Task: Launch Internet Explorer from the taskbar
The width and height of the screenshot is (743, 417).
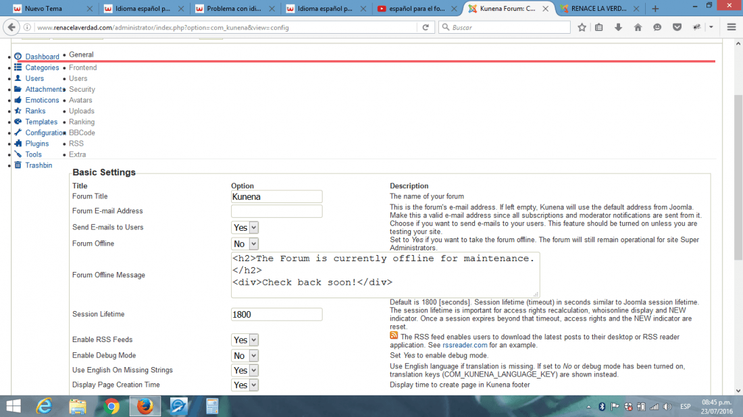Action: pyautogui.click(x=44, y=406)
